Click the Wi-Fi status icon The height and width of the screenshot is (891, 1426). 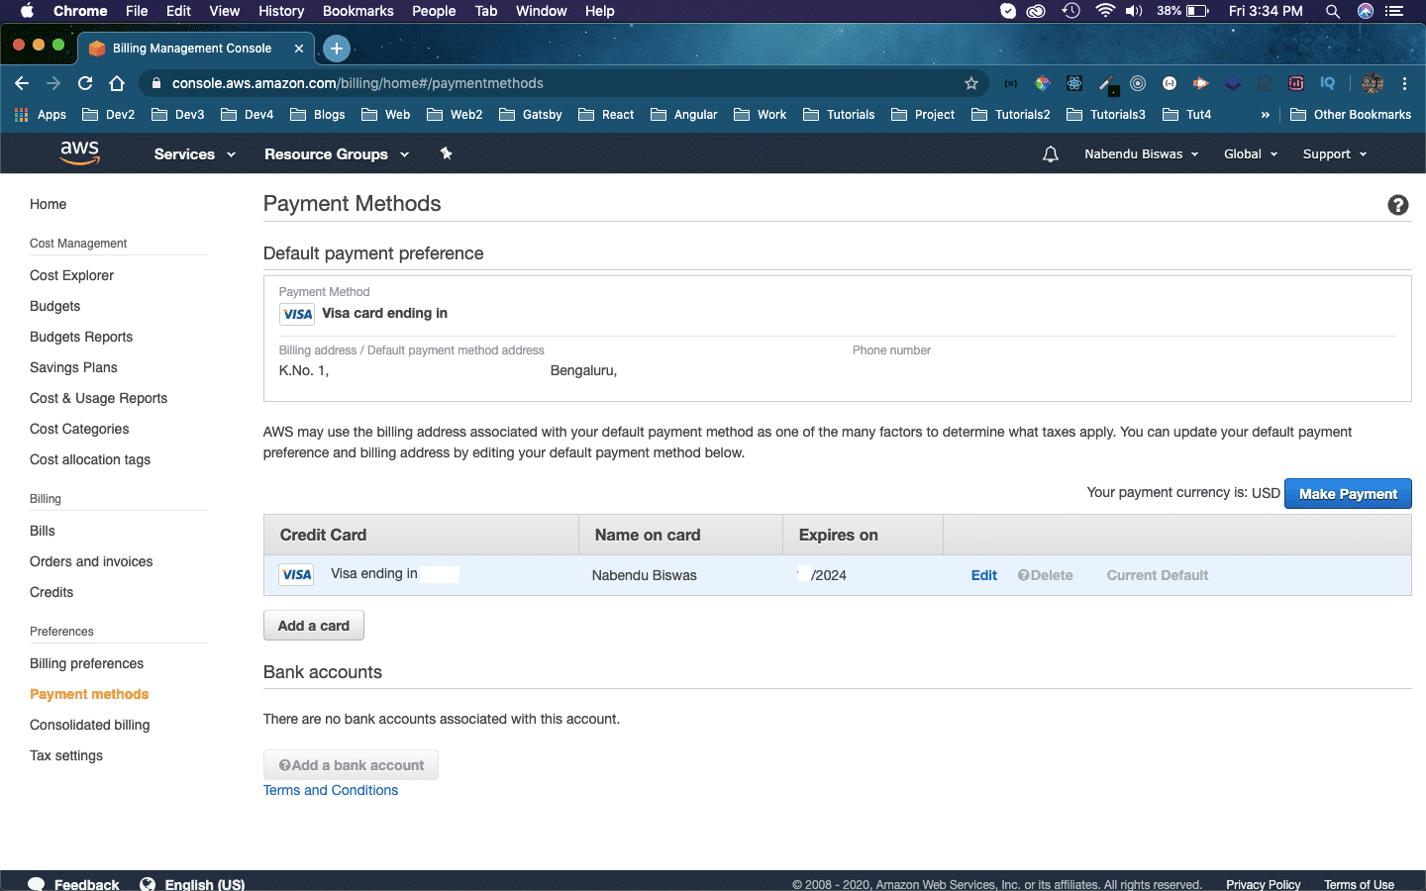[1105, 11]
